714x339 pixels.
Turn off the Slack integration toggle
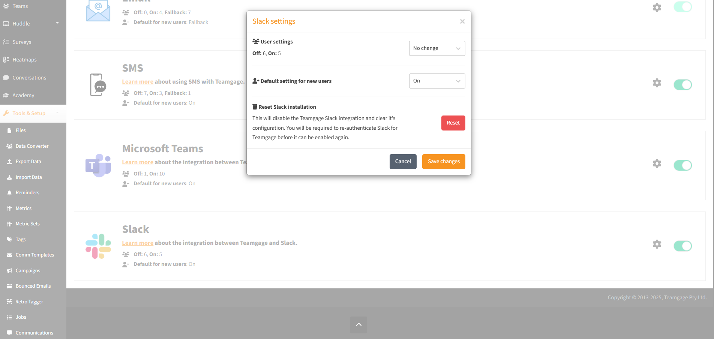coord(682,246)
